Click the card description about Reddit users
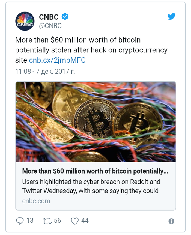191x235 pixels. tap(91, 186)
